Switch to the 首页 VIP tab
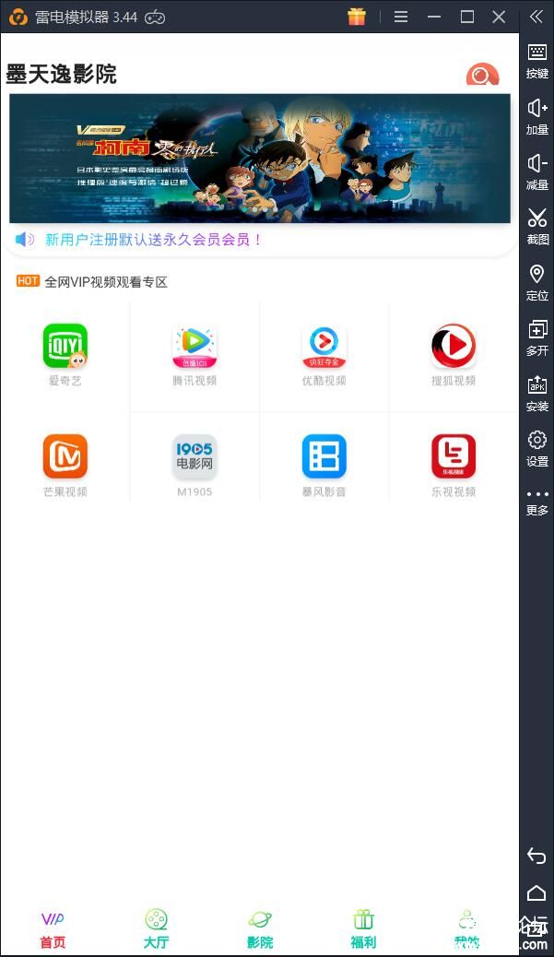This screenshot has width=554, height=957. (x=53, y=930)
